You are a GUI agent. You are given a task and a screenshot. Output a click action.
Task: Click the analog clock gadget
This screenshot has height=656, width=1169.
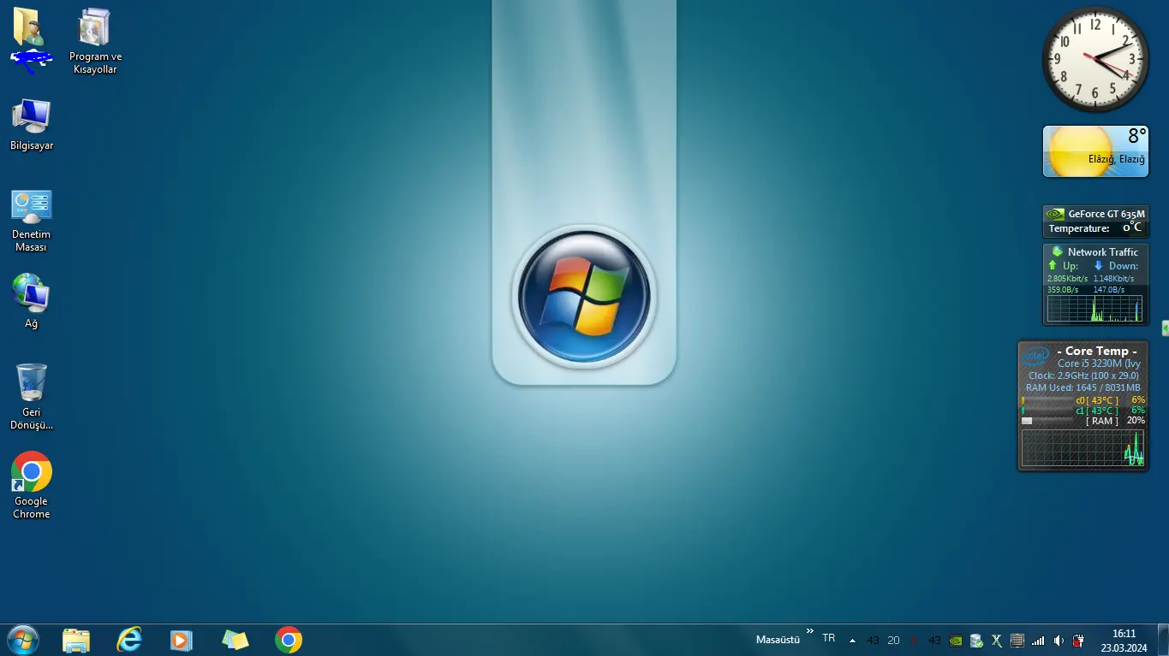(x=1095, y=59)
